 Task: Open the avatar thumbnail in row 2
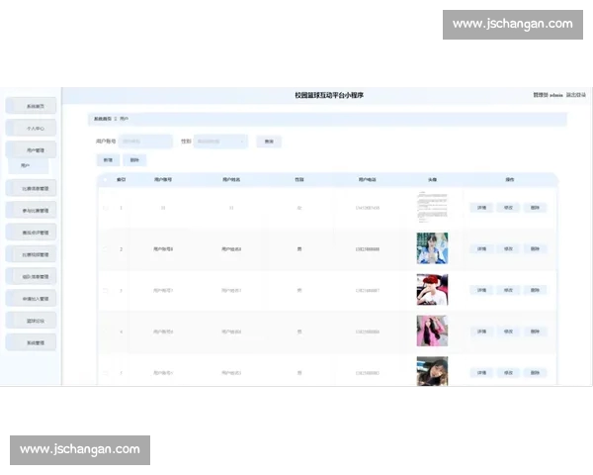click(432, 248)
